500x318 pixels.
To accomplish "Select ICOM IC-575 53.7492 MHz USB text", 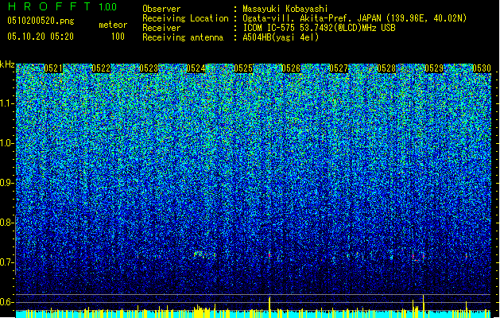I will coord(320,28).
